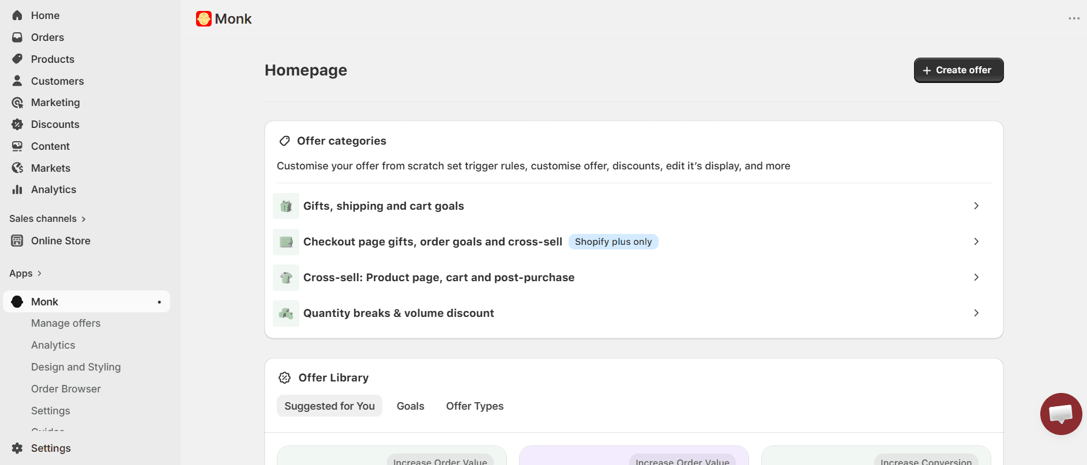
Task: Click the Create offer button
Action: [x=958, y=70]
